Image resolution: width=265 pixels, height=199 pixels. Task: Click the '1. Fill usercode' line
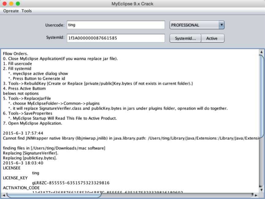(x=17, y=64)
